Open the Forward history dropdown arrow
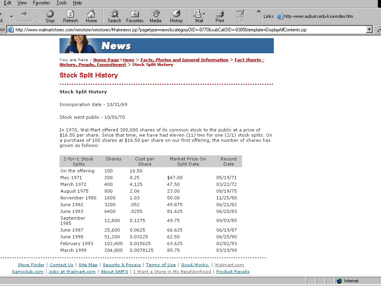This screenshot has height=286, width=381. 37,17
